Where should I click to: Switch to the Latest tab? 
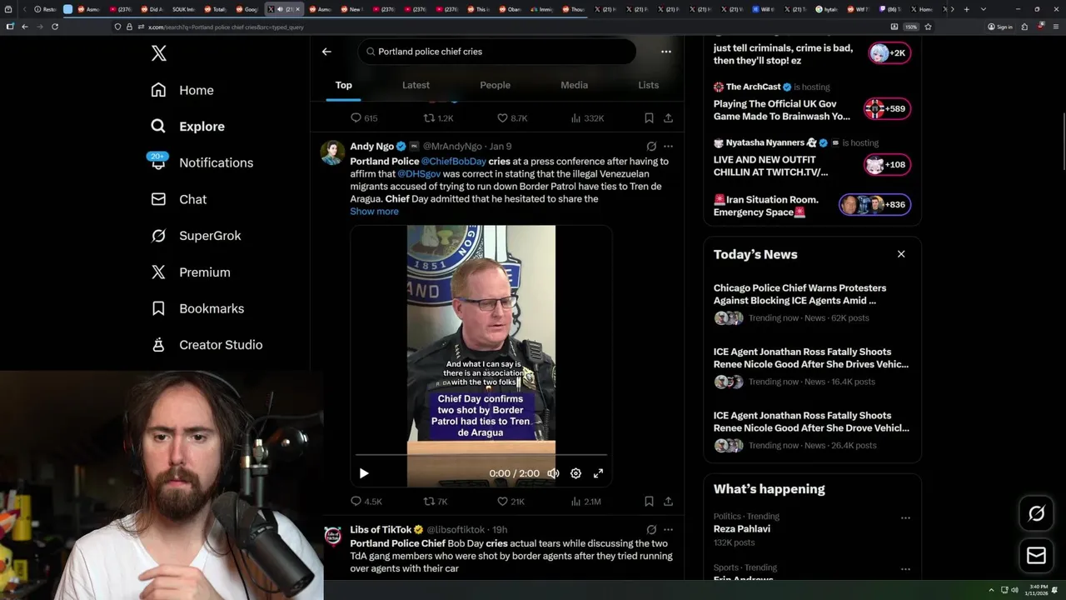(416, 85)
